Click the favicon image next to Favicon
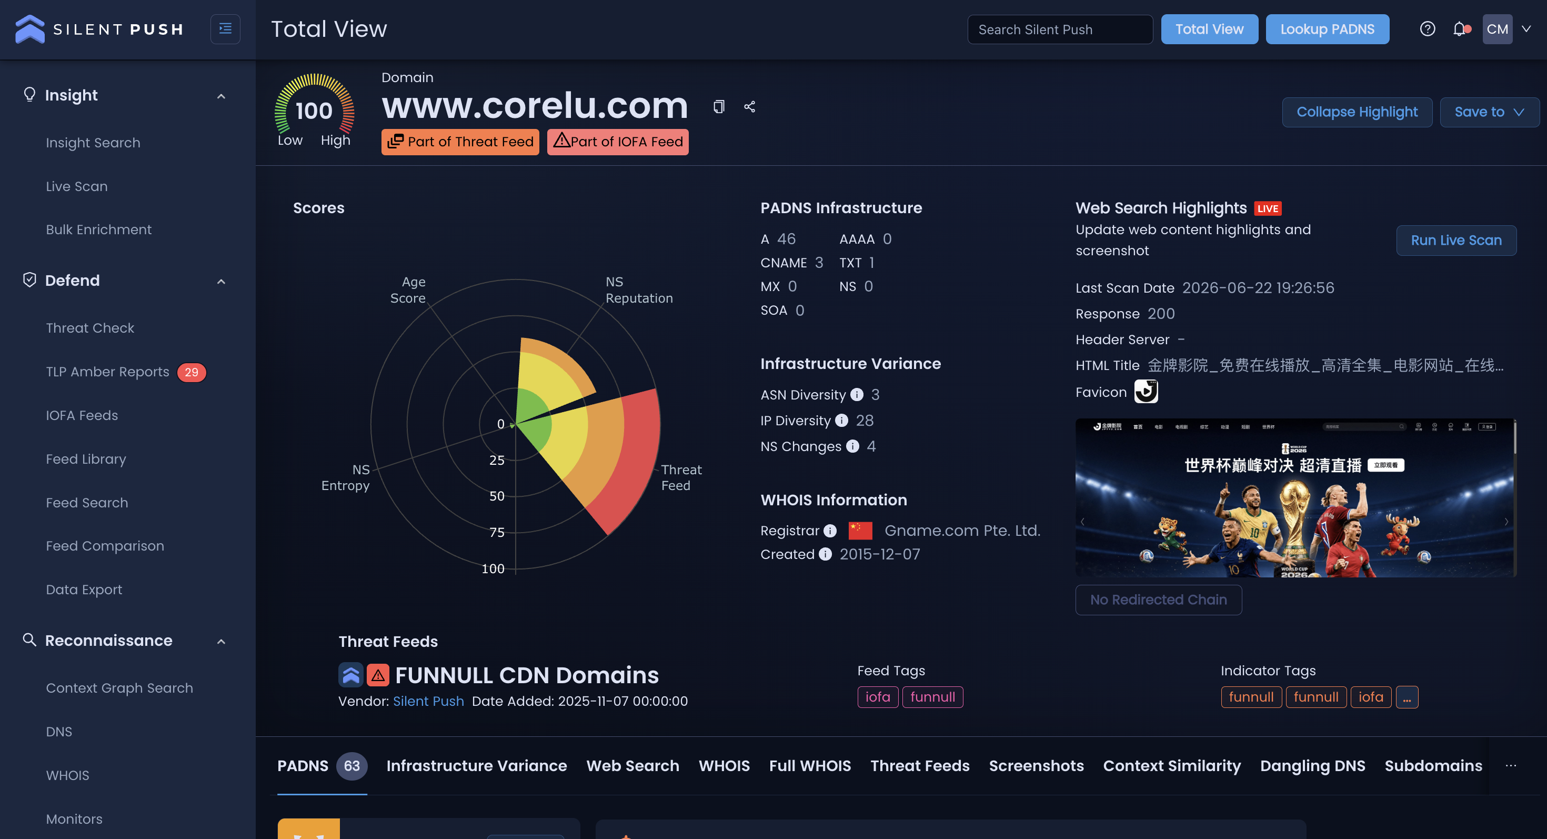 click(x=1146, y=392)
